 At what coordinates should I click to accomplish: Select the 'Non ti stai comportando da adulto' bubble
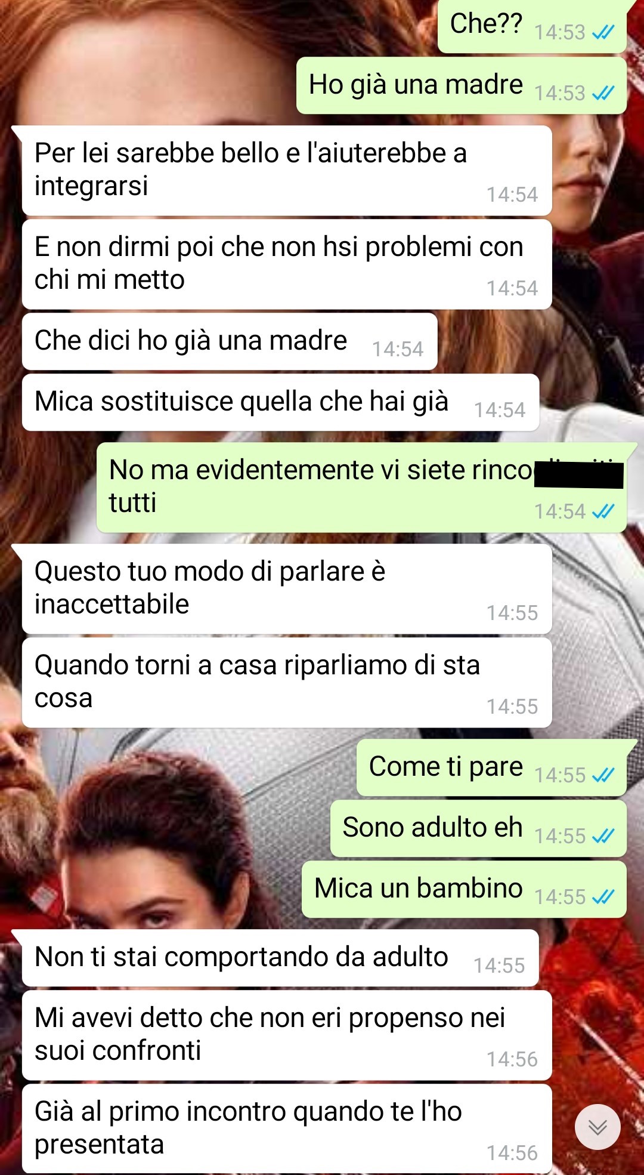tap(280, 958)
